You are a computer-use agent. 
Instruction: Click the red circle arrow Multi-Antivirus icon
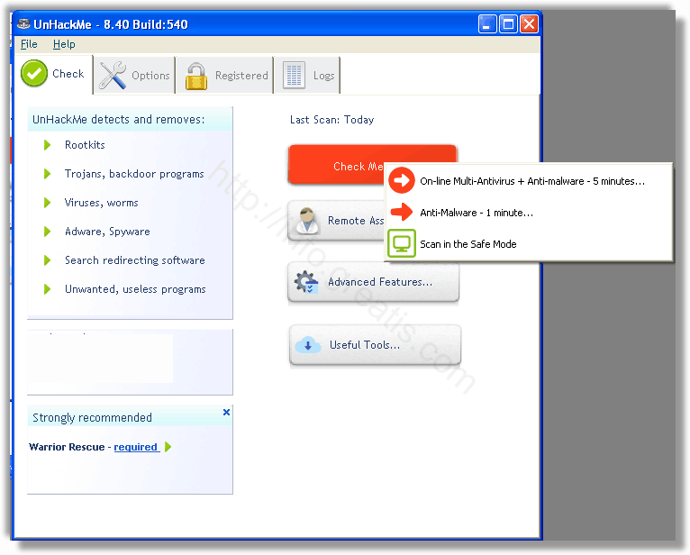pos(402,180)
